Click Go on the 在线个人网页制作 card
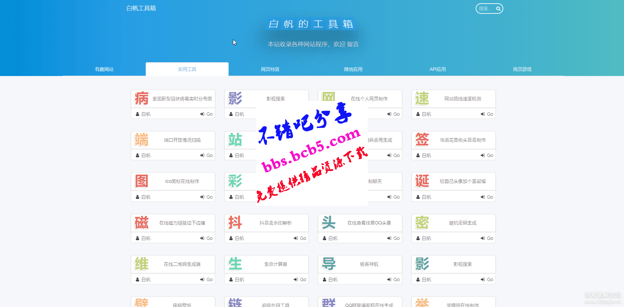The image size is (624, 307). 394,114
